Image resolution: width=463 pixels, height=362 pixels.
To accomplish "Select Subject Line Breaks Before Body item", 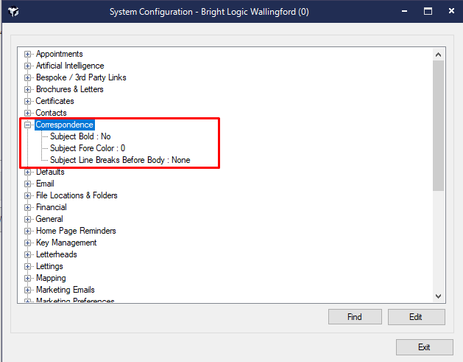I will 120,160.
